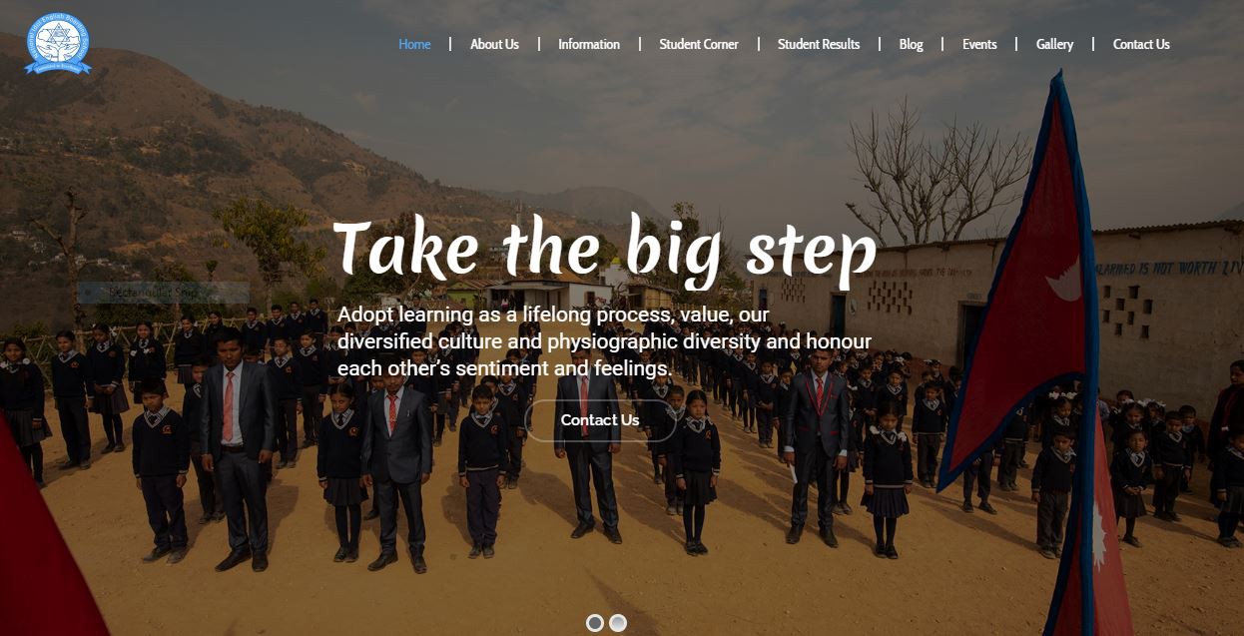
Task: Expand the Student Corner menu
Action: 699,44
